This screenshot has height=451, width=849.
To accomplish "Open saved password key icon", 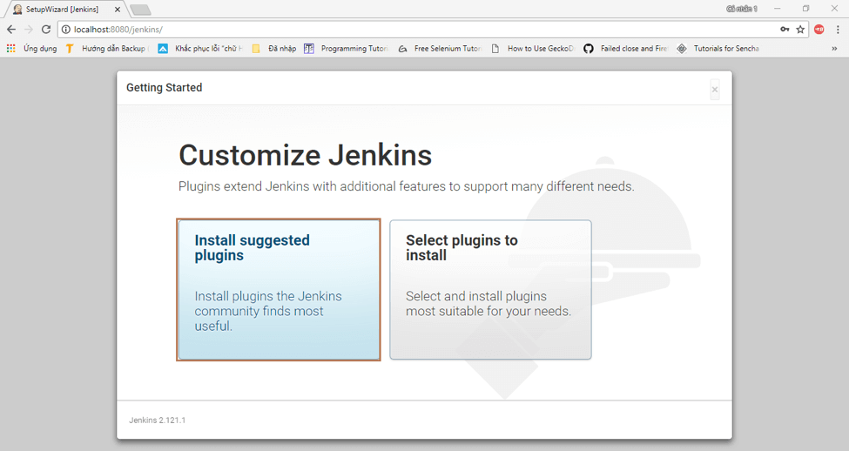I will (x=785, y=30).
